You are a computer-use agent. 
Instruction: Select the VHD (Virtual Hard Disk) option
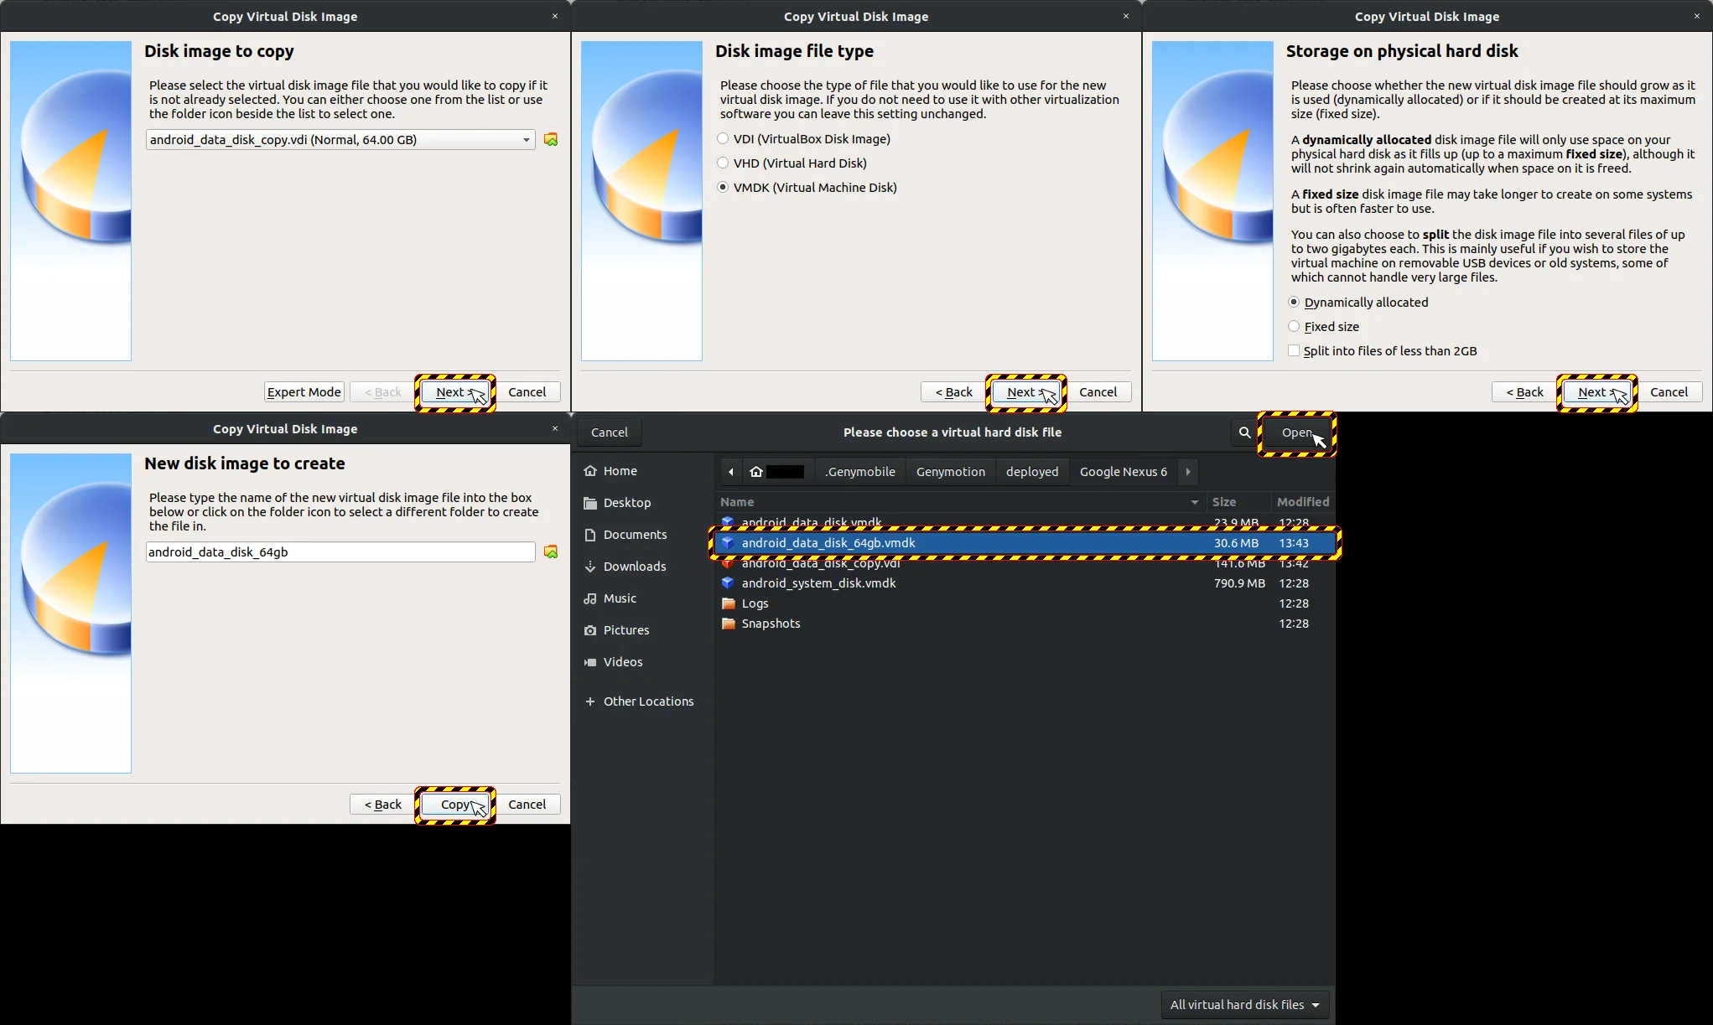click(x=723, y=163)
